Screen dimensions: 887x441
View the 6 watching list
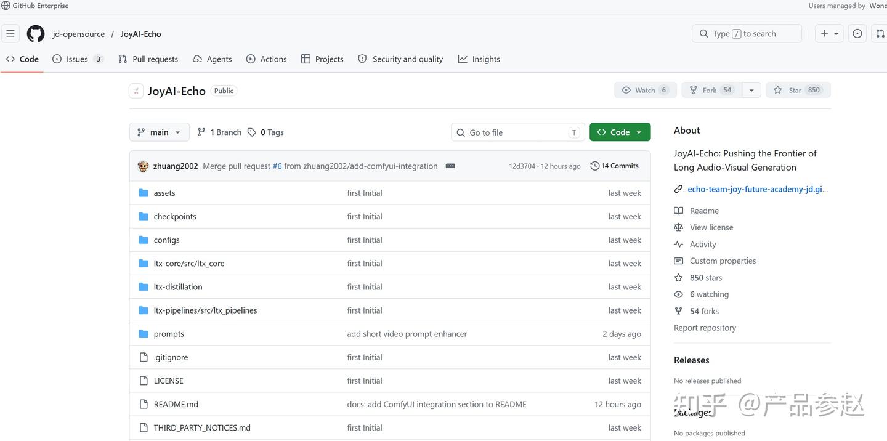709,294
